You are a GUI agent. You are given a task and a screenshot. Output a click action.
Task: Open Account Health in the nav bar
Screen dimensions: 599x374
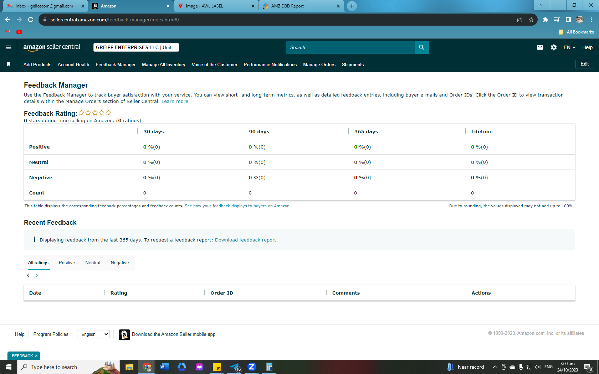73,64
